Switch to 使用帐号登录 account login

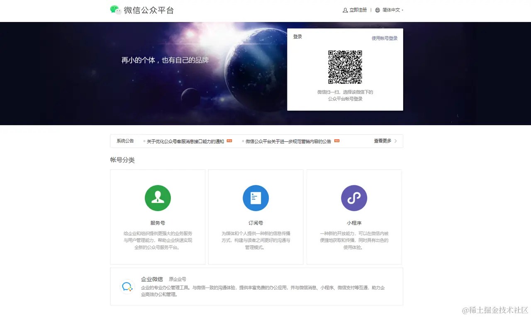[385, 38]
